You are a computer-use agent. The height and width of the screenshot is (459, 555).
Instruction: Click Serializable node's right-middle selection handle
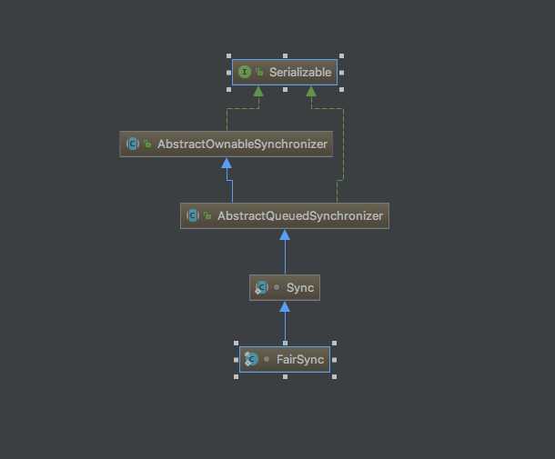[x=341, y=73]
